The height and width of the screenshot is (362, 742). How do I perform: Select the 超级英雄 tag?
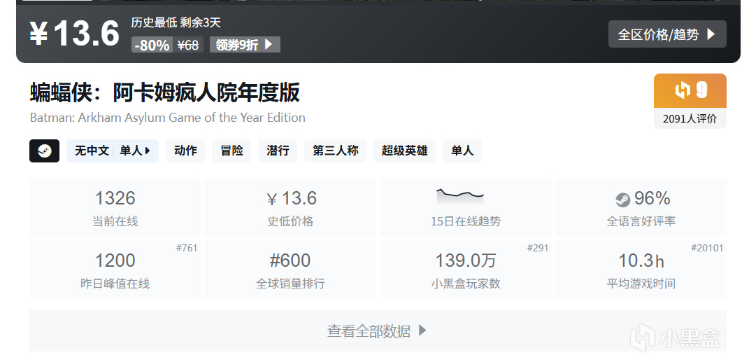coord(405,151)
